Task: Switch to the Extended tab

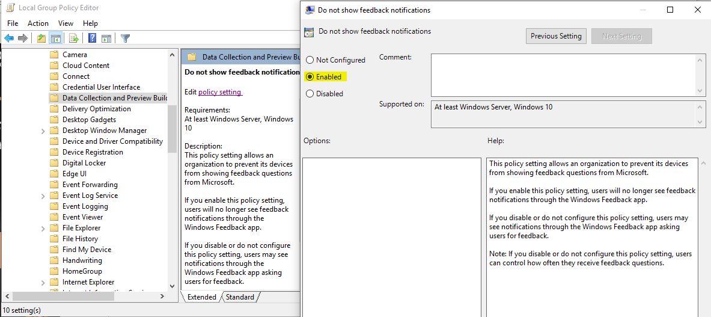Action: click(x=202, y=297)
